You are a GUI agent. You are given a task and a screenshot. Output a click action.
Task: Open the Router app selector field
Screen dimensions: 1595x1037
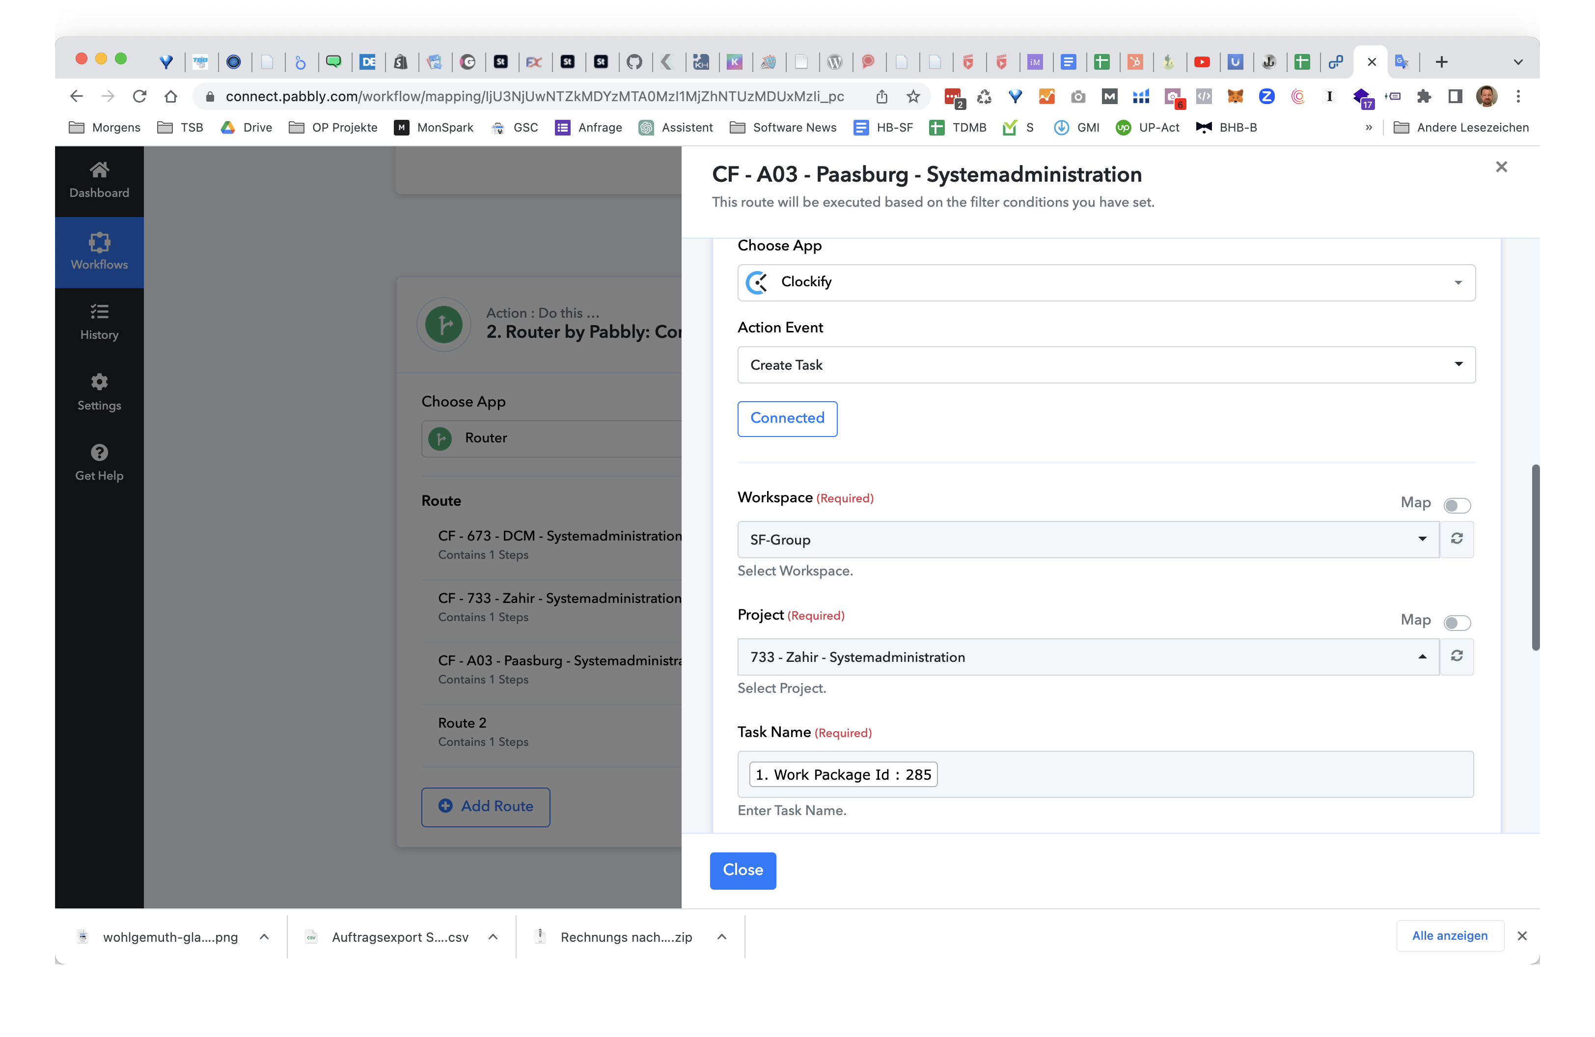point(551,438)
